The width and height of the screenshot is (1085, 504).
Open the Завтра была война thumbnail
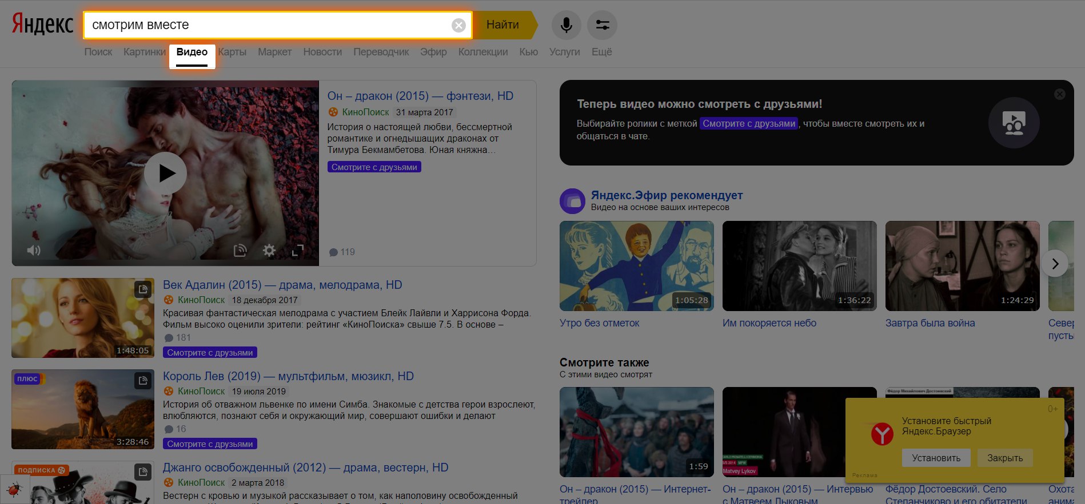click(x=963, y=266)
